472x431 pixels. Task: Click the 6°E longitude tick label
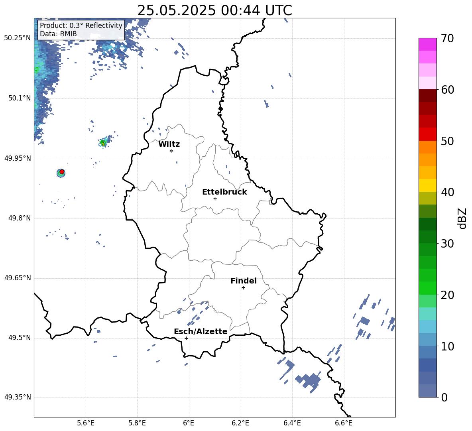pos(189,423)
